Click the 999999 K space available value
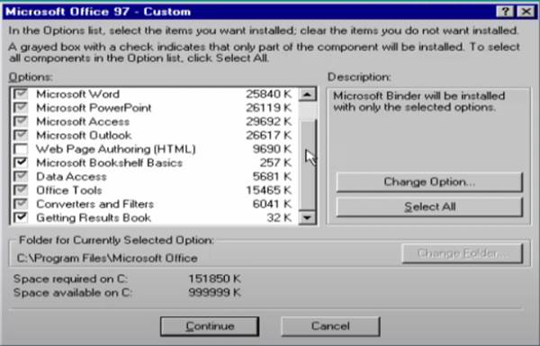The image size is (540, 346). (x=214, y=293)
